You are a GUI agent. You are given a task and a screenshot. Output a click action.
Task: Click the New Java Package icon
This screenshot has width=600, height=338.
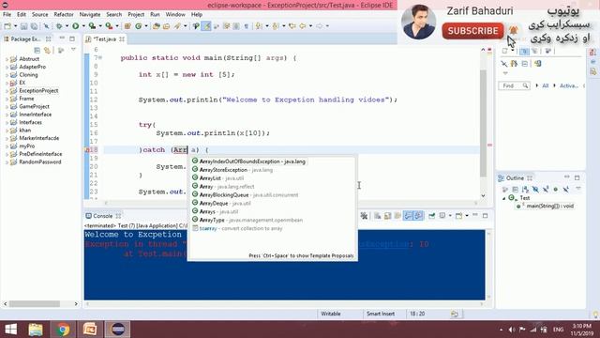click(127, 26)
